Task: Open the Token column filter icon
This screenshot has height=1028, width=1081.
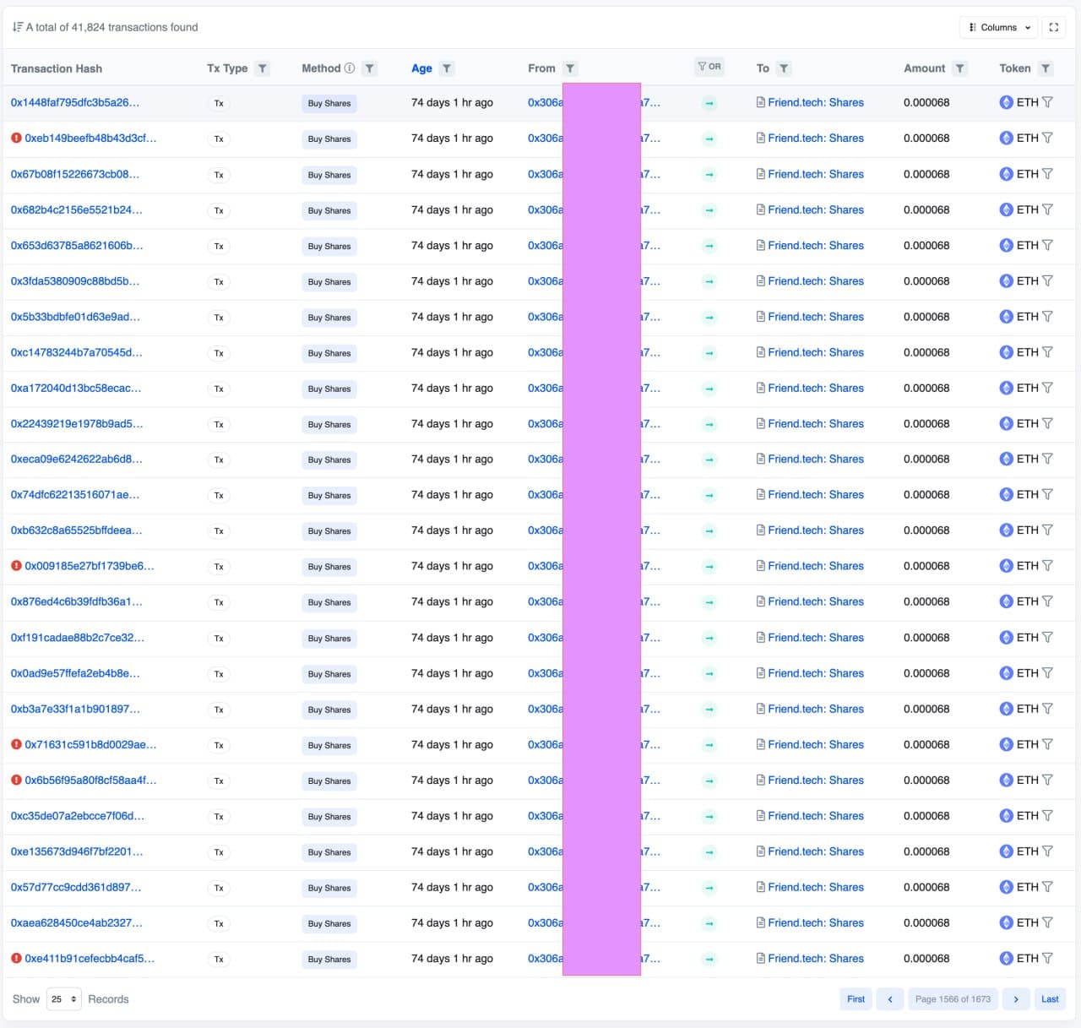Action: pyautogui.click(x=1046, y=68)
